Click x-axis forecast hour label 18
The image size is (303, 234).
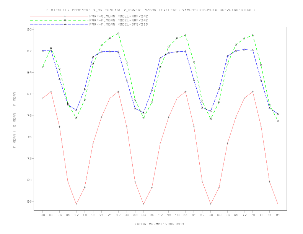[x=93, y=215]
